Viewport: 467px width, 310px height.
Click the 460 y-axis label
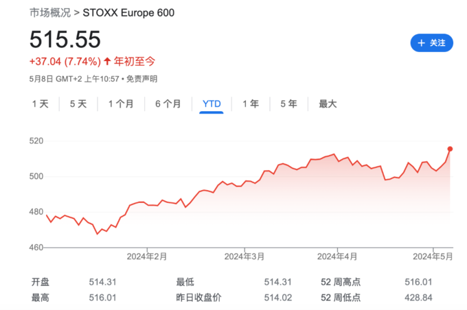[36, 248]
